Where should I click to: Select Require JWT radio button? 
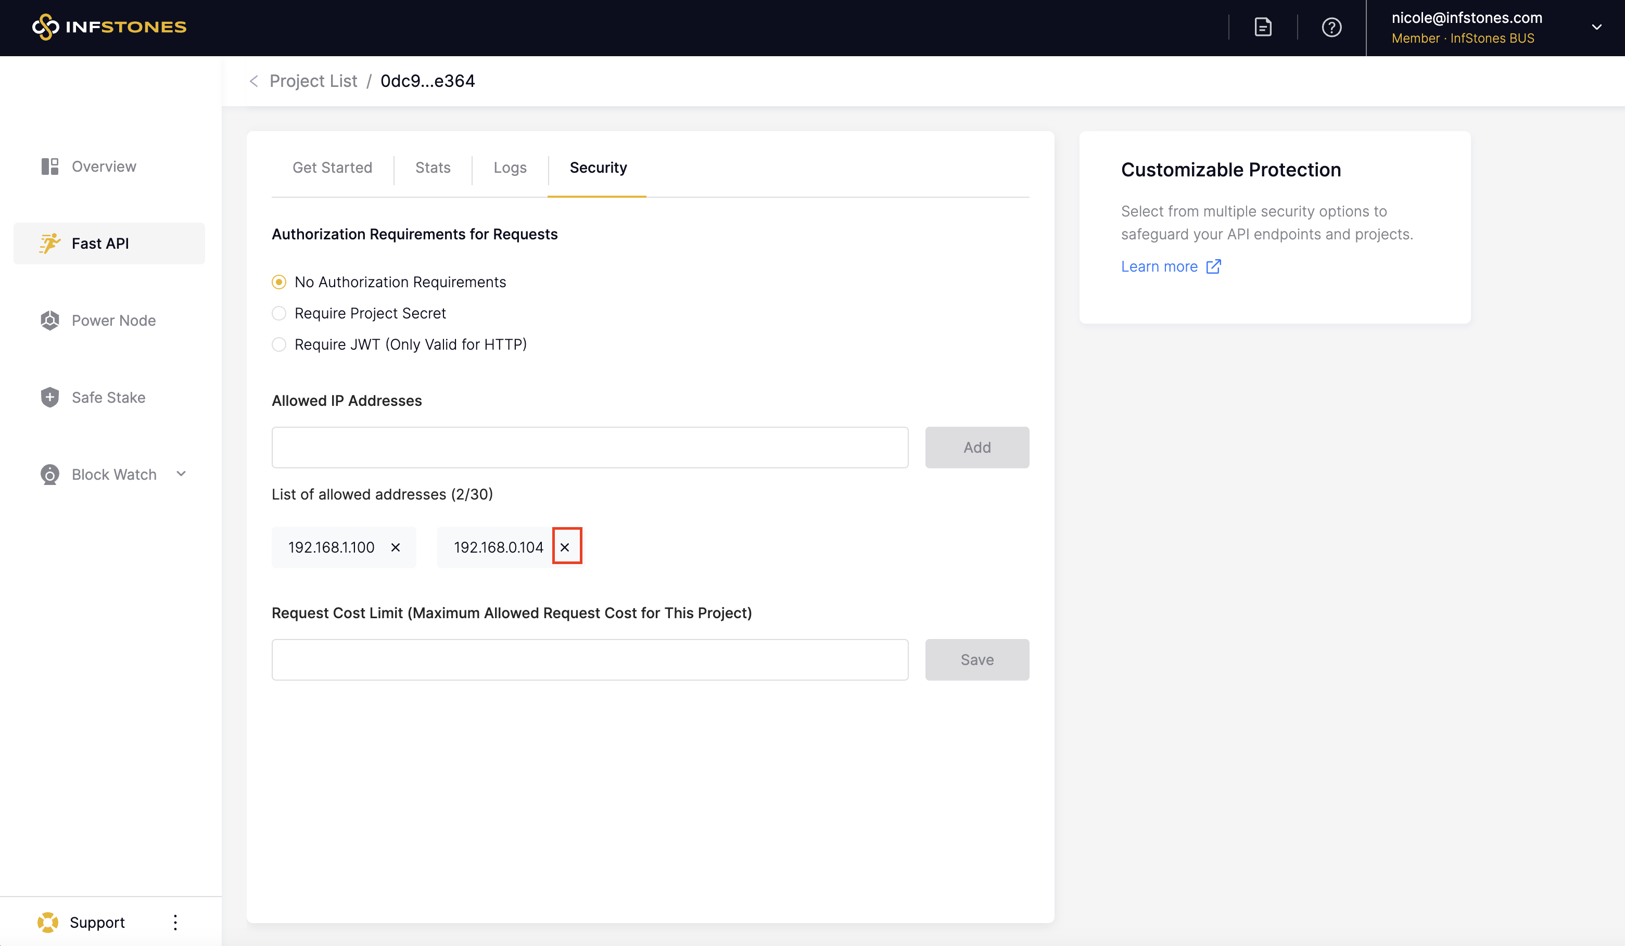coord(278,344)
